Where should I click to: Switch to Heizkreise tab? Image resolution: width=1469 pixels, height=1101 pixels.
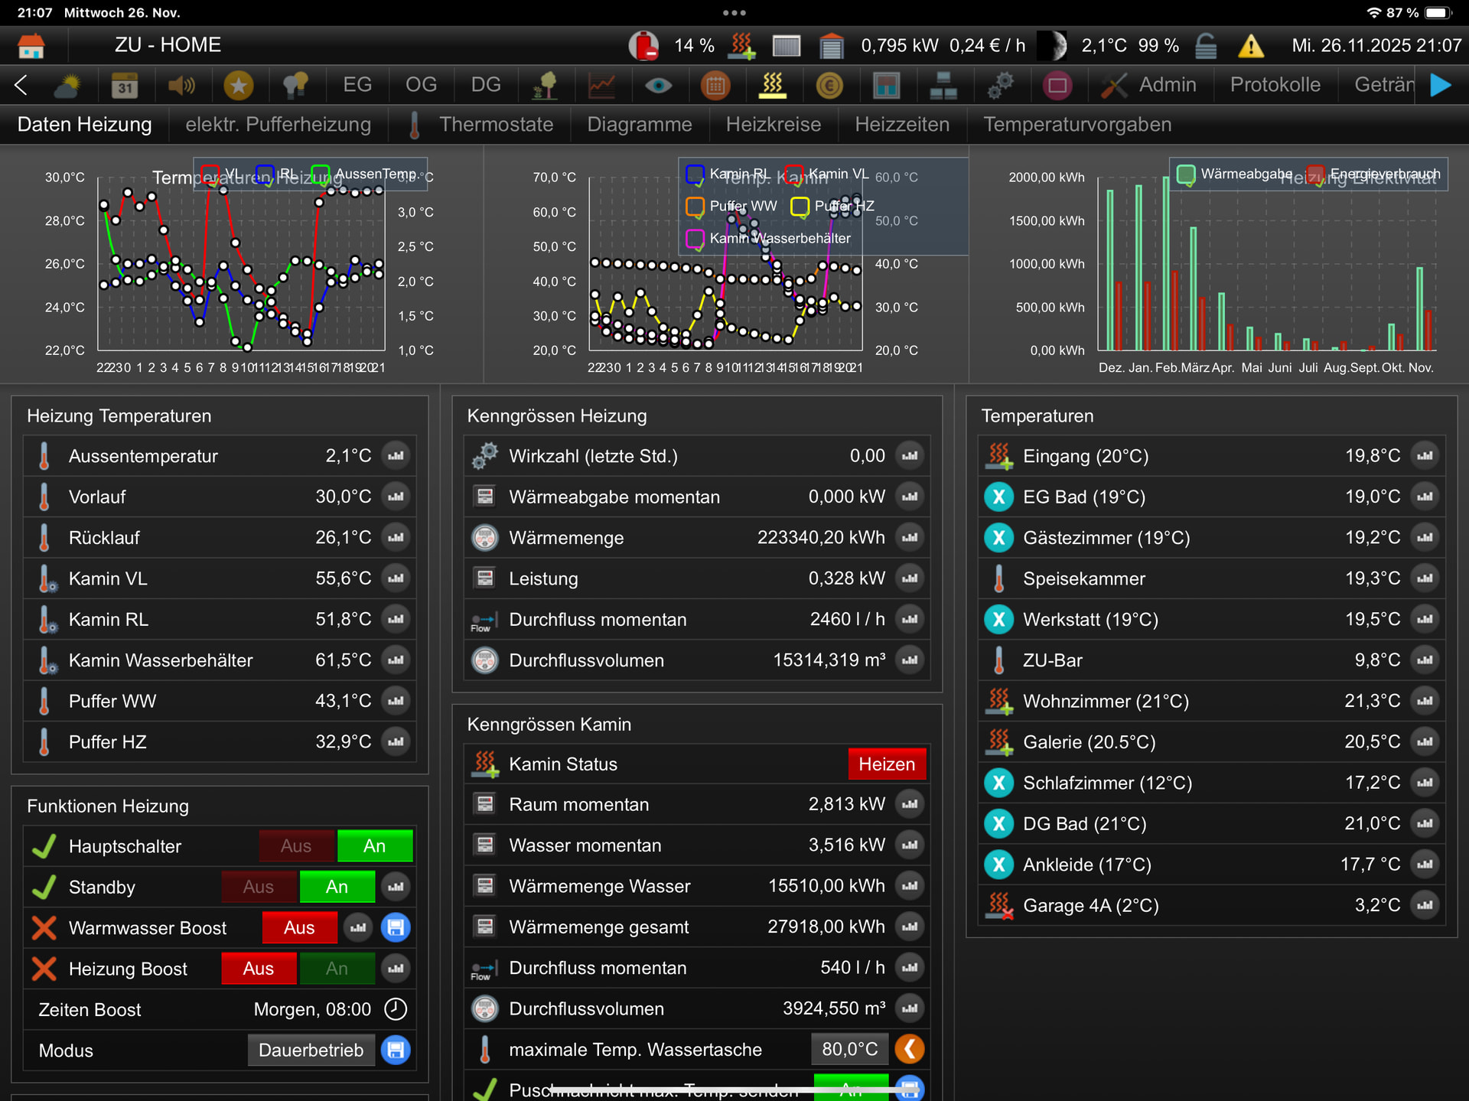tap(773, 125)
